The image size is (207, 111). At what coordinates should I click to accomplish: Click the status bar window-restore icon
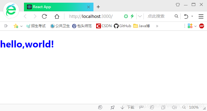pyautogui.click(x=163, y=107)
